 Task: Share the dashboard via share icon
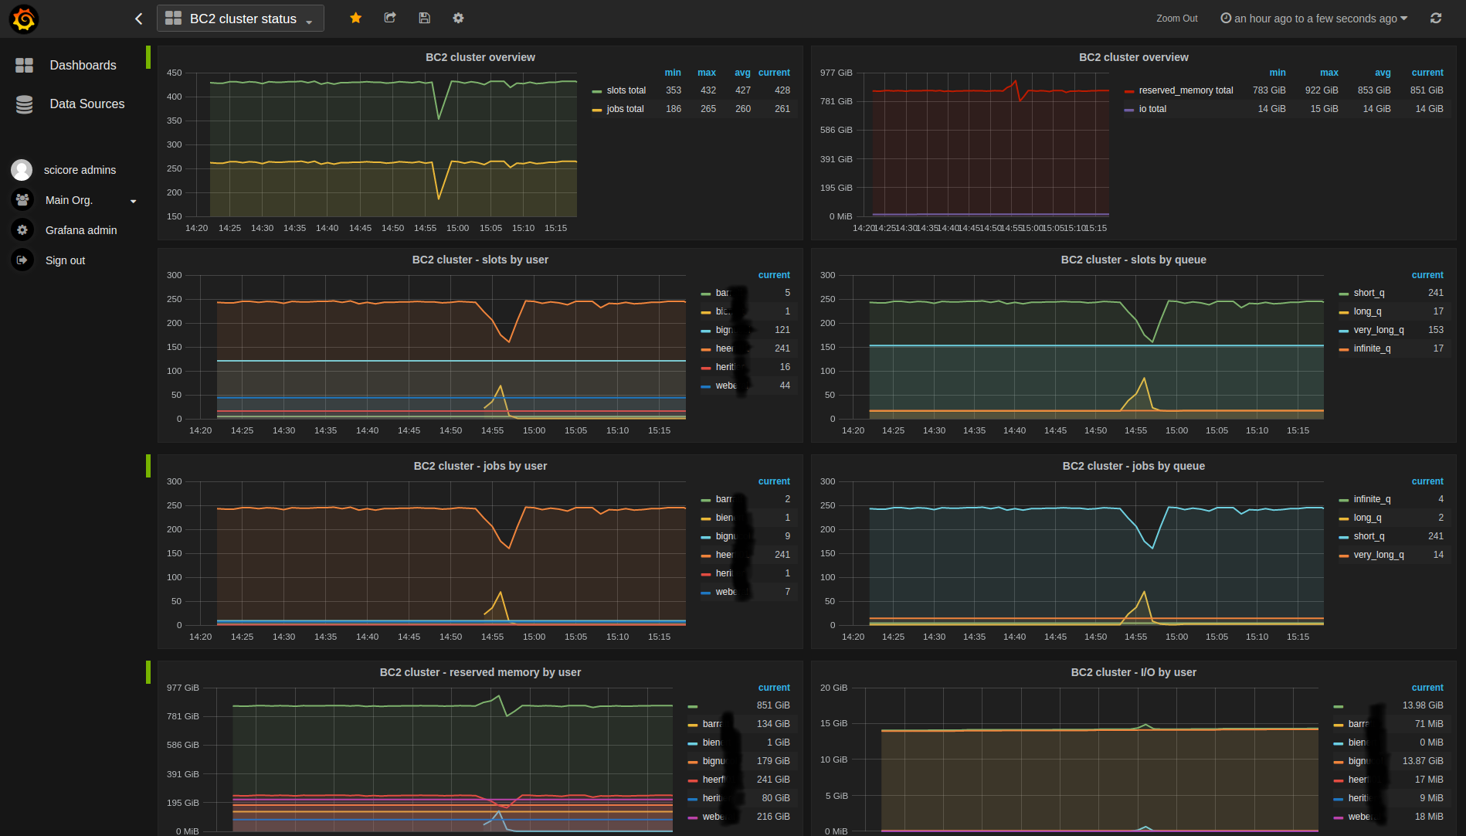point(390,18)
